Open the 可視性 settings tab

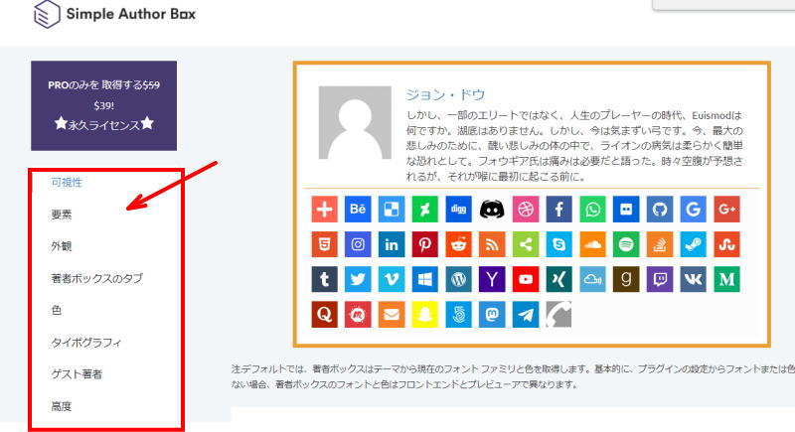[x=67, y=183]
